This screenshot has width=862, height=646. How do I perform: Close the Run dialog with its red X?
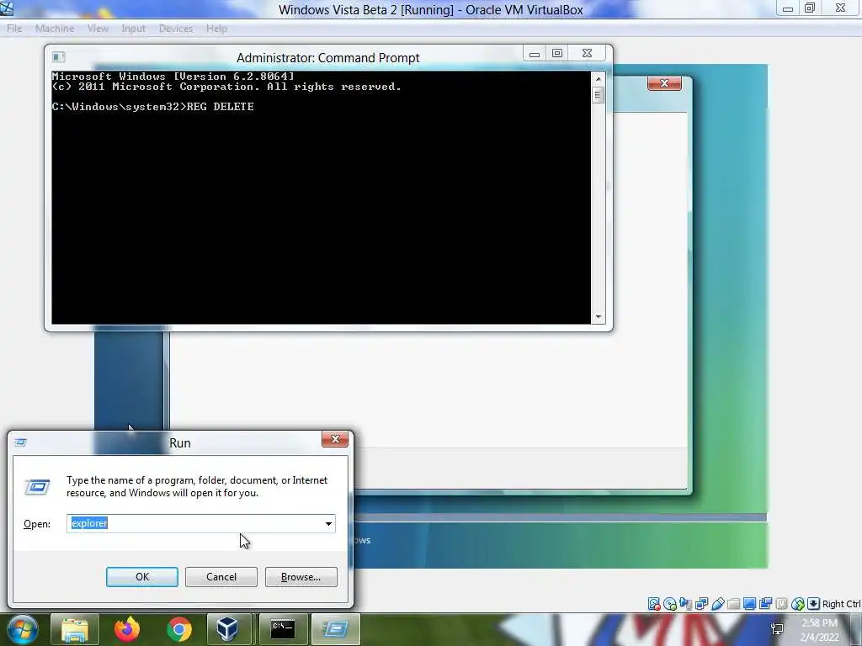(x=335, y=439)
